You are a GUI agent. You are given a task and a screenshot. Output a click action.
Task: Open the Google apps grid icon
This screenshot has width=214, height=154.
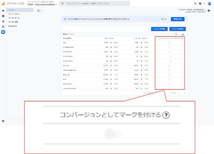[195, 3]
